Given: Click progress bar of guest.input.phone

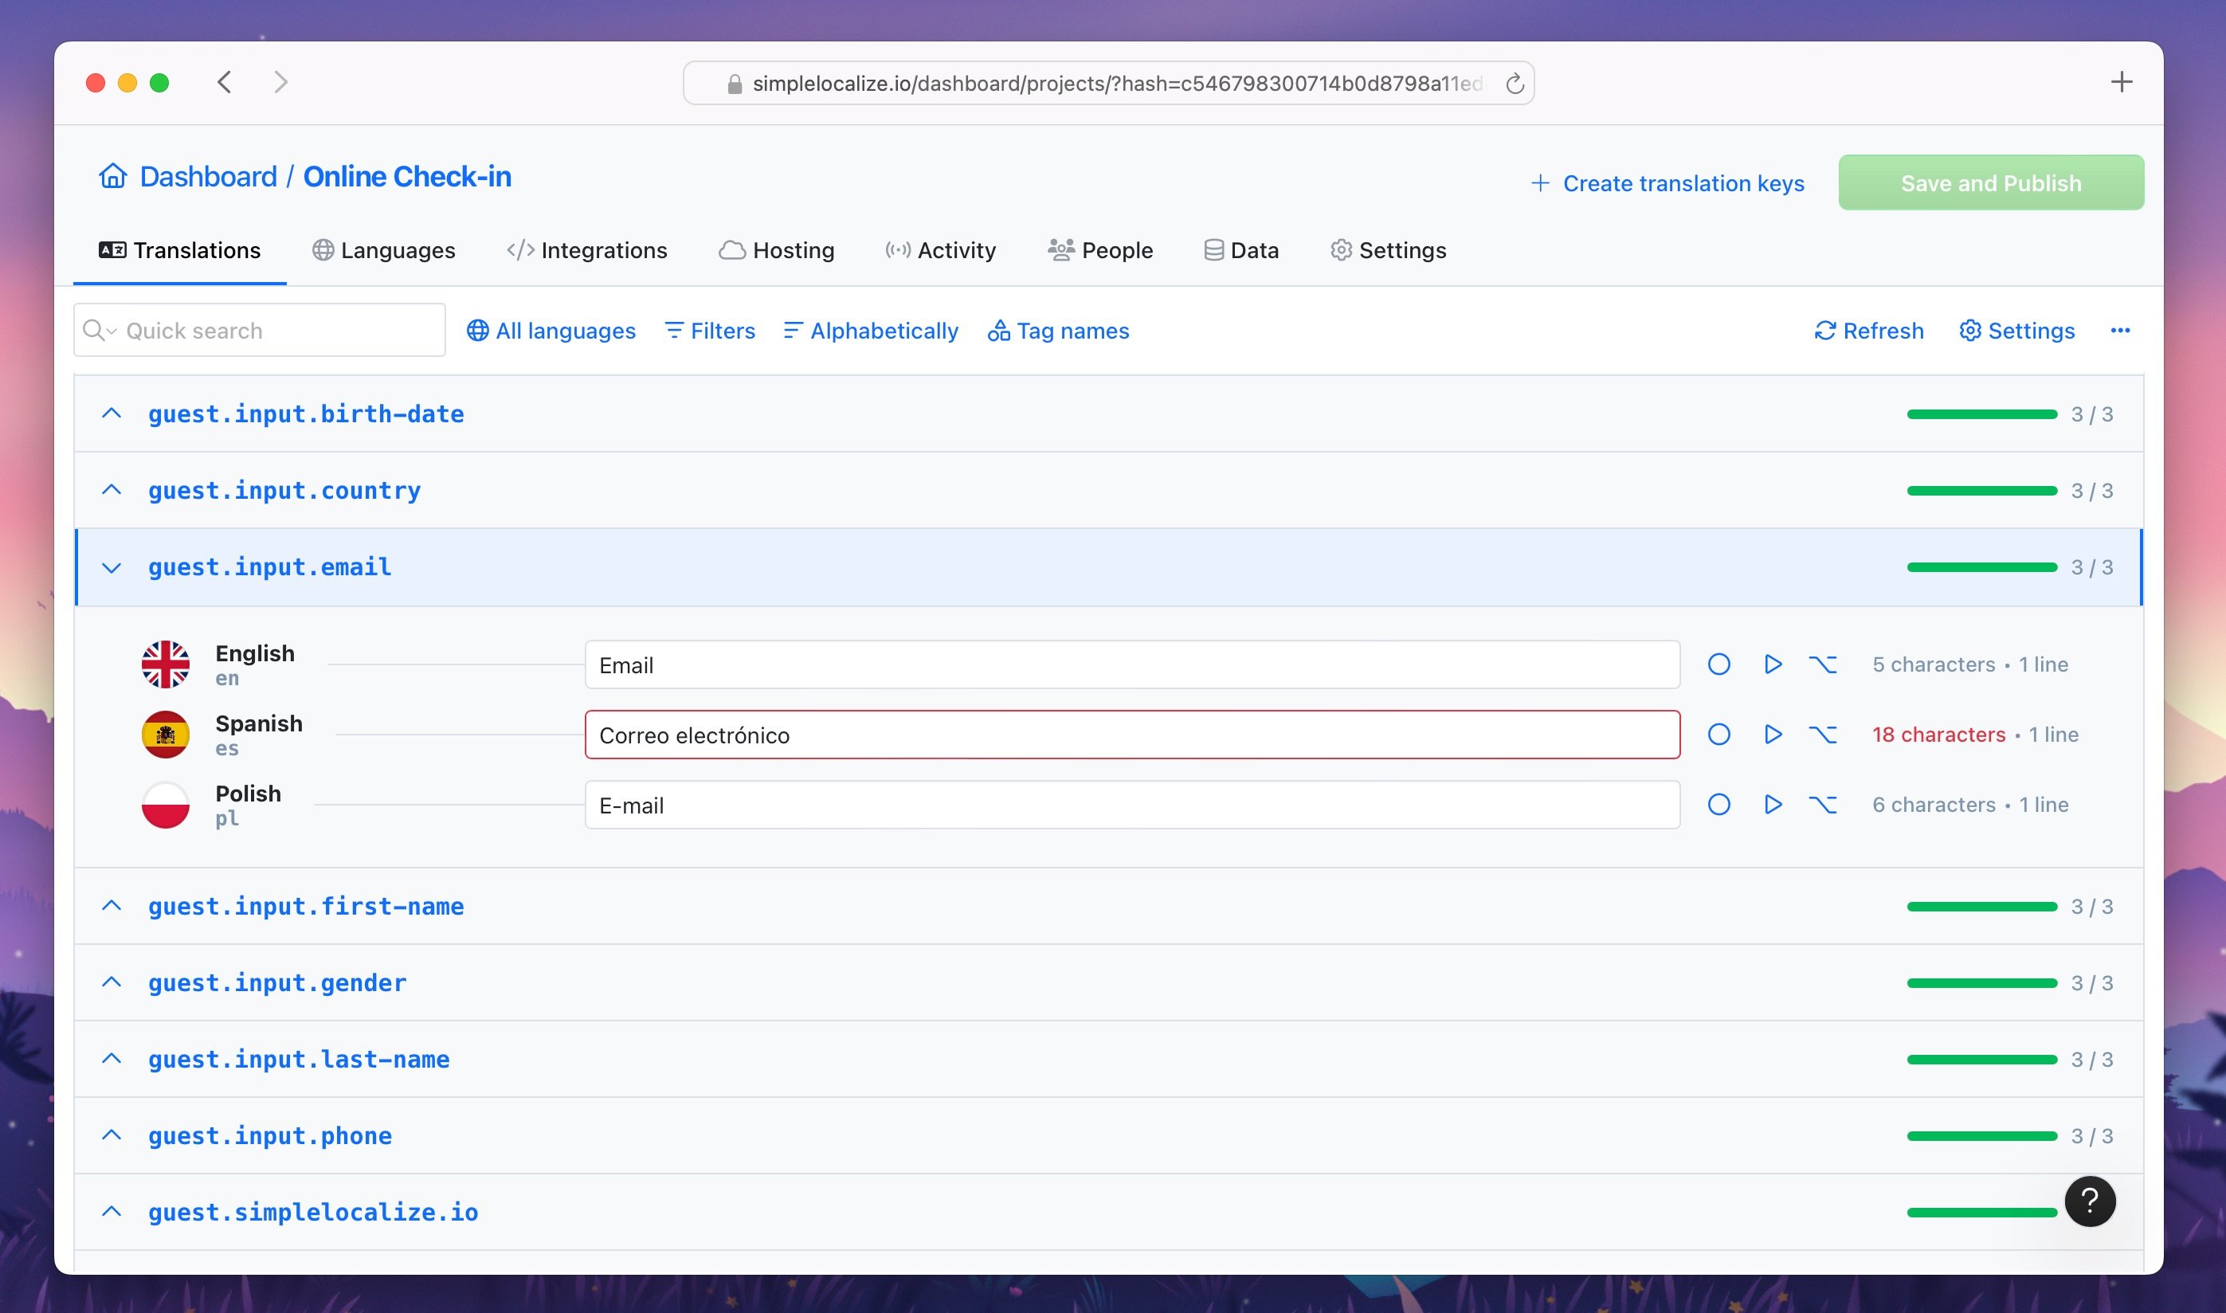Looking at the screenshot, I should pos(1982,1135).
